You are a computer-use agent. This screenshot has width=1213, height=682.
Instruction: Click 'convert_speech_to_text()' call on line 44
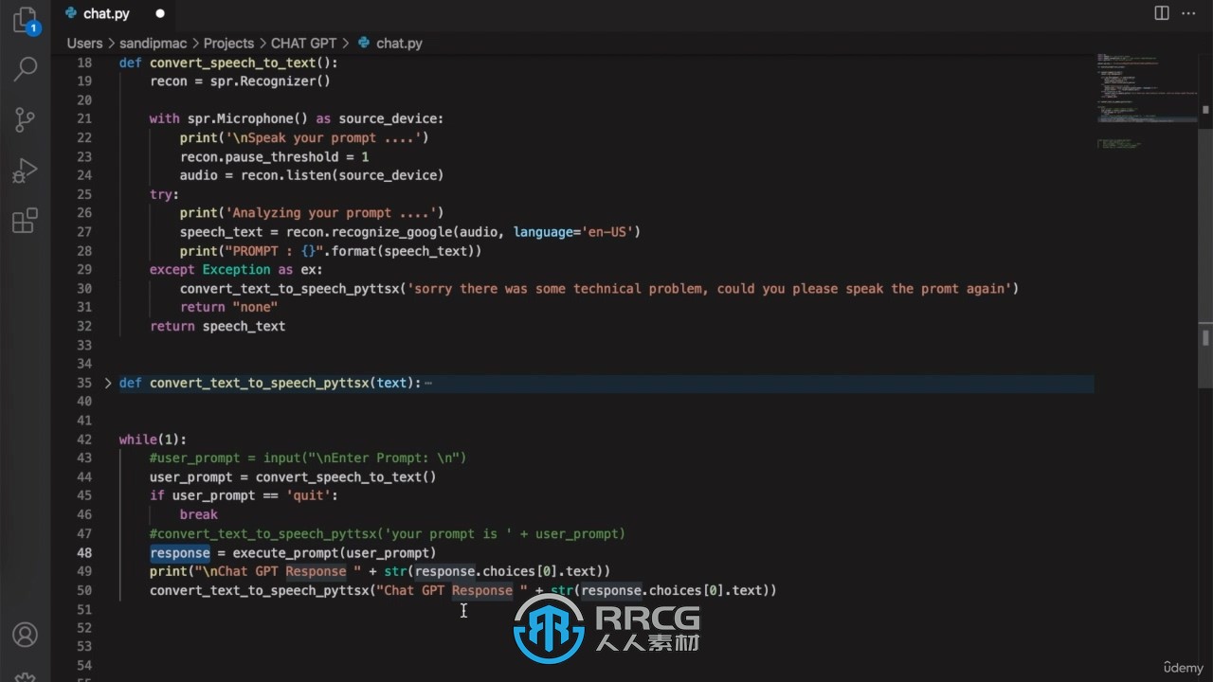coord(346,477)
